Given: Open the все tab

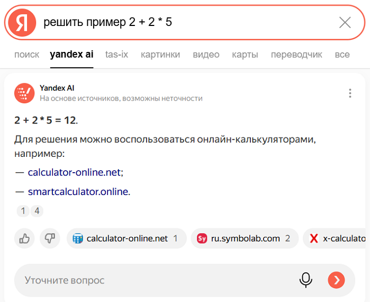Looking at the screenshot, I should pyautogui.click(x=342, y=55).
